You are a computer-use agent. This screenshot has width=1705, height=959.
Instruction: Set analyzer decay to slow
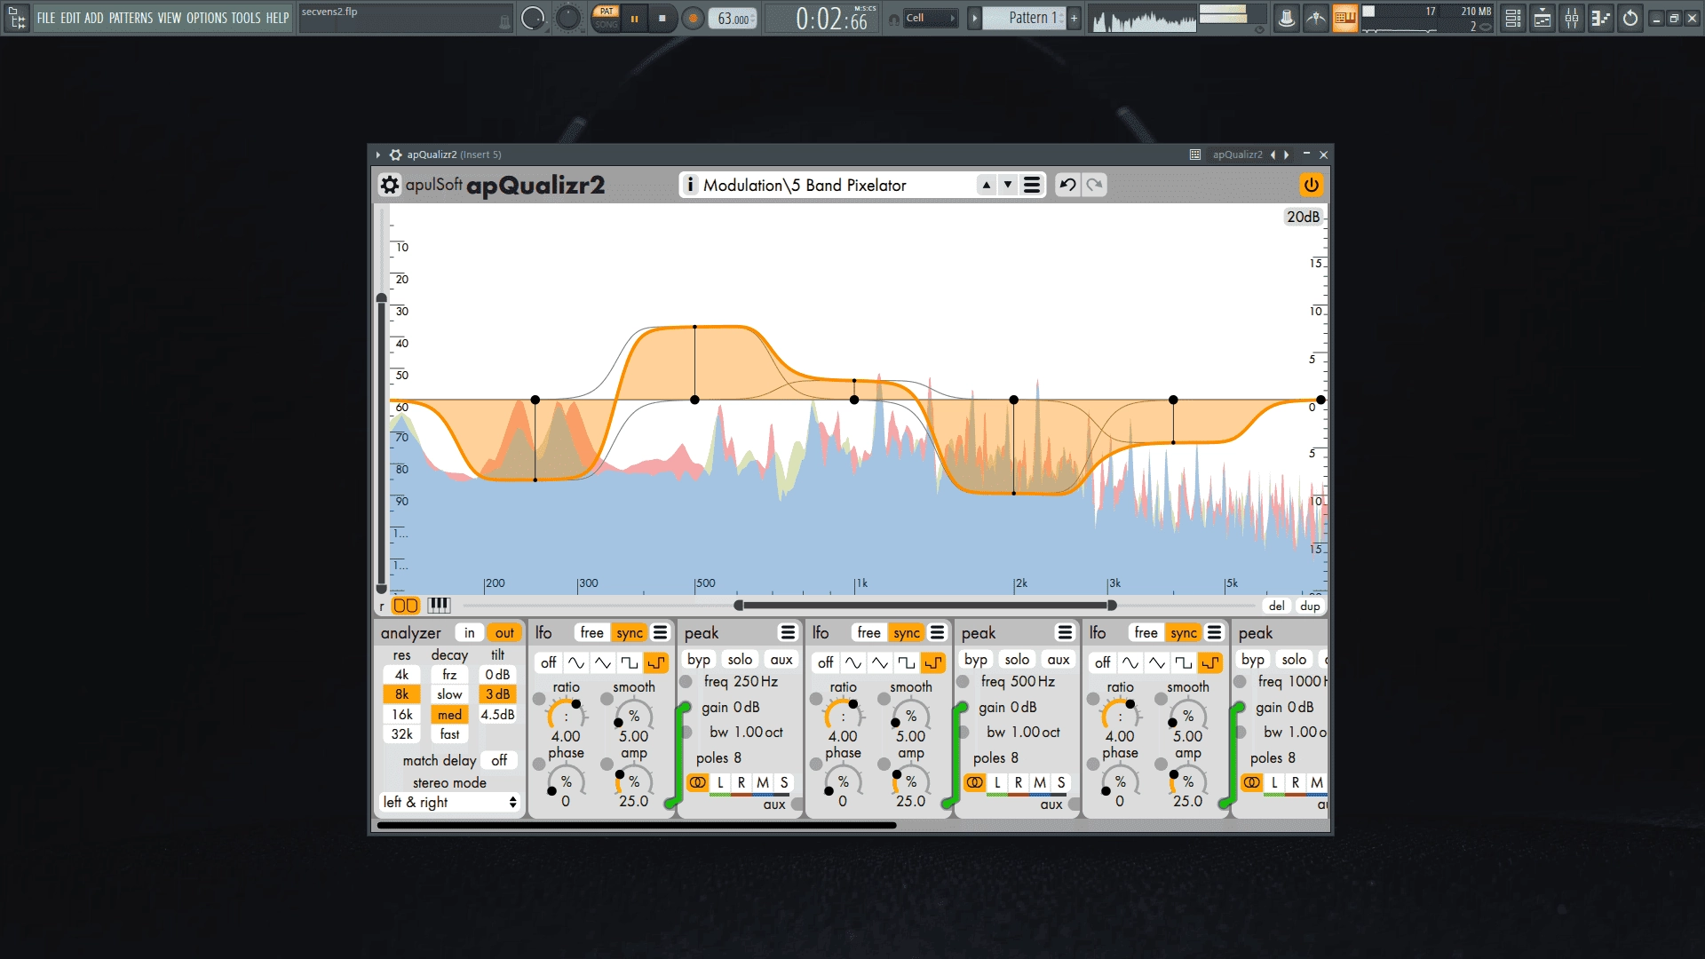(x=449, y=694)
